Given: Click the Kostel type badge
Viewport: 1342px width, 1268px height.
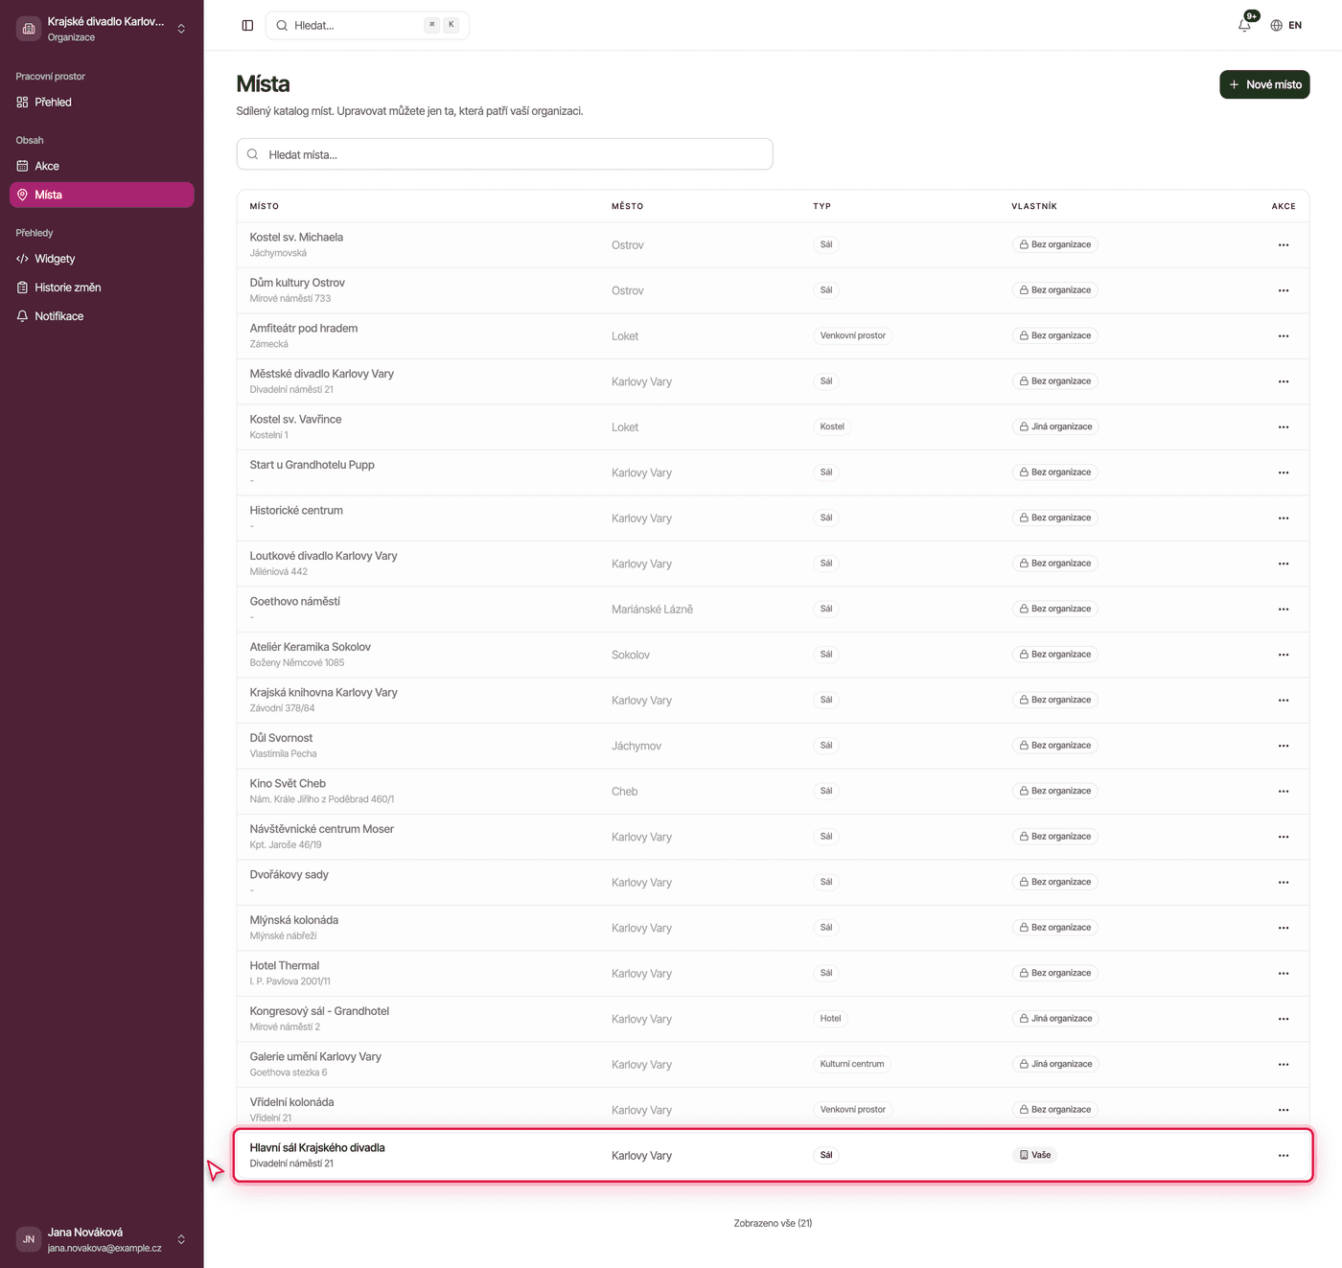Looking at the screenshot, I should tap(832, 427).
